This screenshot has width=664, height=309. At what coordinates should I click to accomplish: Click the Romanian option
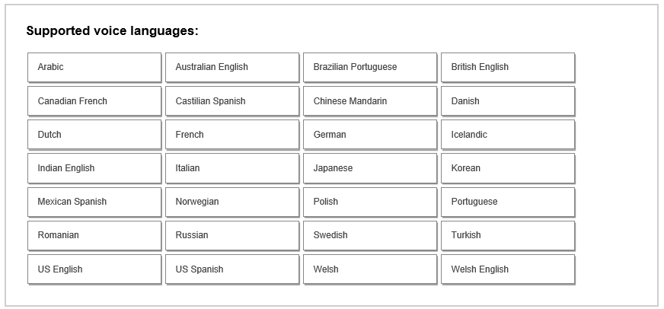[94, 235]
